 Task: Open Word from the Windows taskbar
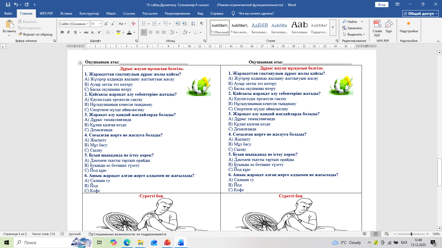pos(181,243)
